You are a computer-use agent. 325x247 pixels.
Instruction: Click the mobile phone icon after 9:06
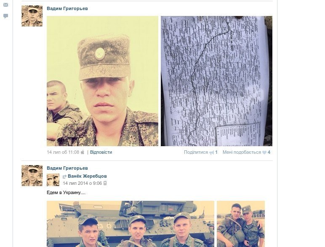point(105,183)
